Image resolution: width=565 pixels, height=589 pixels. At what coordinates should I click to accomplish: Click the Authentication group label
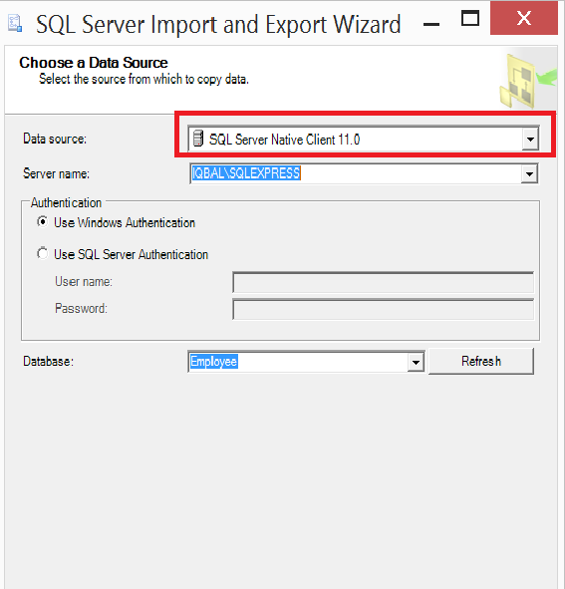point(66,203)
